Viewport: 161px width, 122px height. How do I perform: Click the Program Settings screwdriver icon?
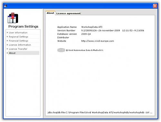point(13,18)
